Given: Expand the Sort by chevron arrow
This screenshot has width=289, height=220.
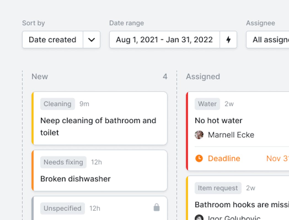Looking at the screenshot, I should (92, 40).
